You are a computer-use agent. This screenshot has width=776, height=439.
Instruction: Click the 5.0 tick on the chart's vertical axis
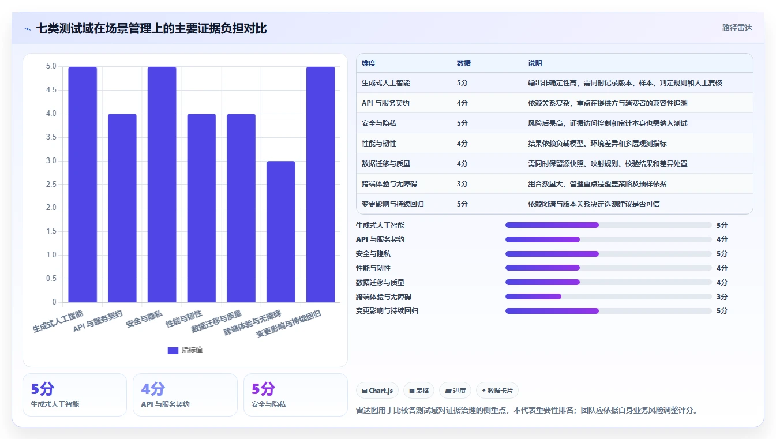[51, 66]
